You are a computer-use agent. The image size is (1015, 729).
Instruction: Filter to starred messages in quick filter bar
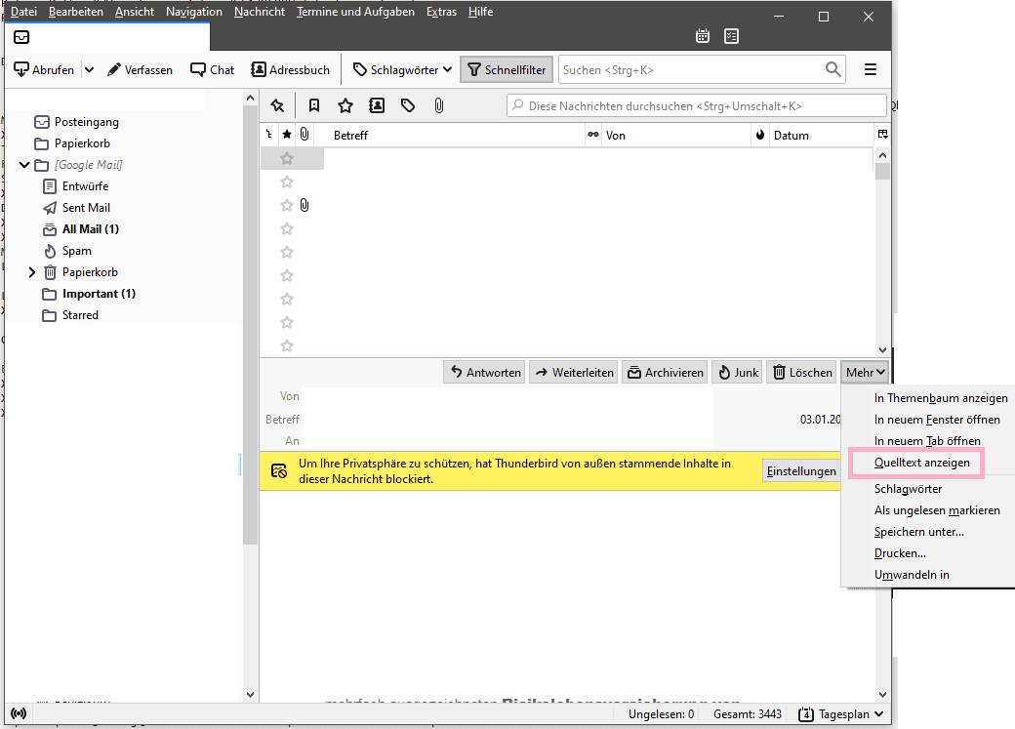tap(345, 105)
